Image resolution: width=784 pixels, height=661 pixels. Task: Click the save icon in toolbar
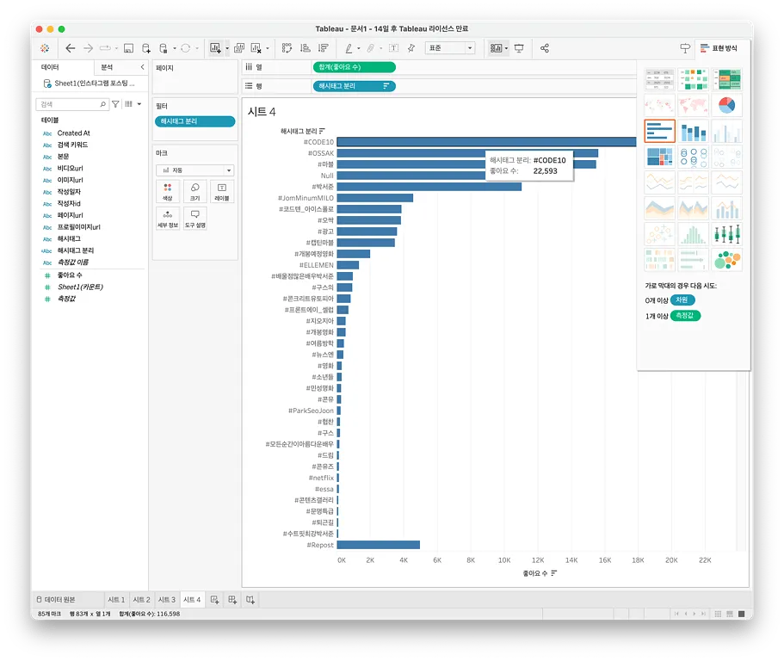(x=128, y=48)
